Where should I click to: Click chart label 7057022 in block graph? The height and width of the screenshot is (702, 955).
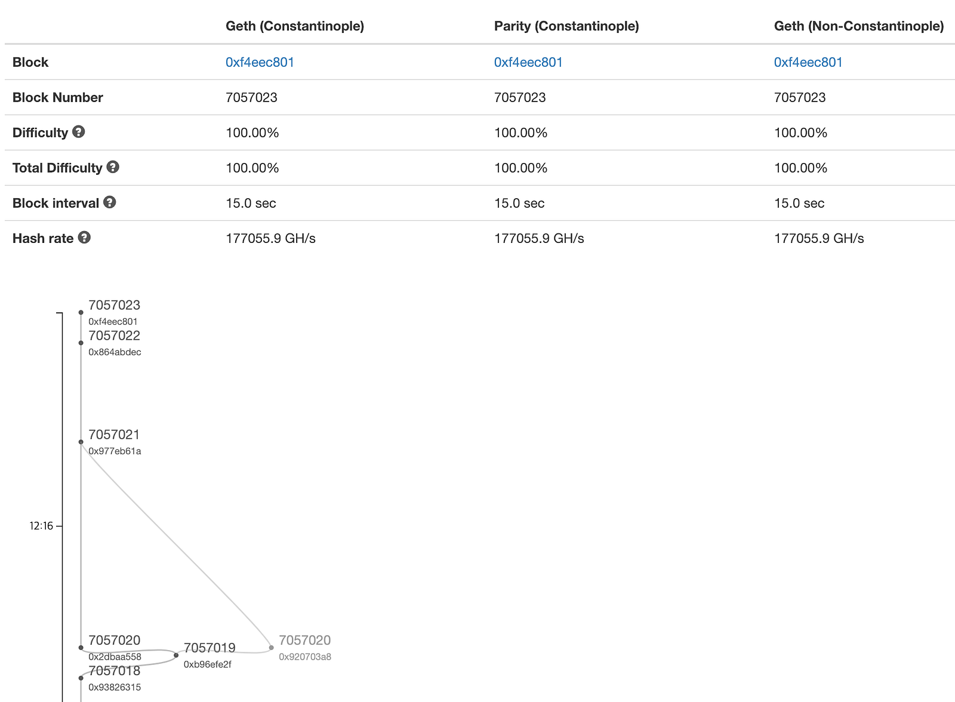pos(114,335)
